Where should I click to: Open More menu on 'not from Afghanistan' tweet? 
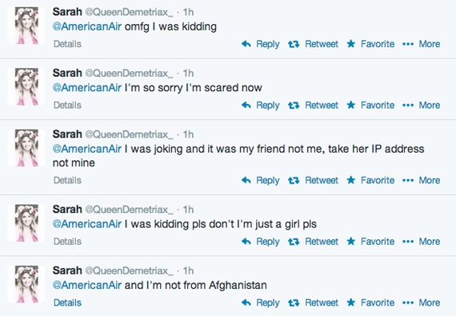click(x=421, y=303)
